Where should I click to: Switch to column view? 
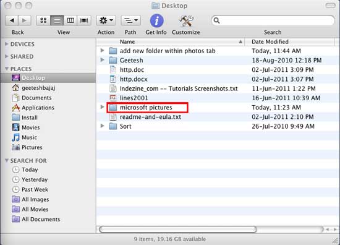point(70,20)
